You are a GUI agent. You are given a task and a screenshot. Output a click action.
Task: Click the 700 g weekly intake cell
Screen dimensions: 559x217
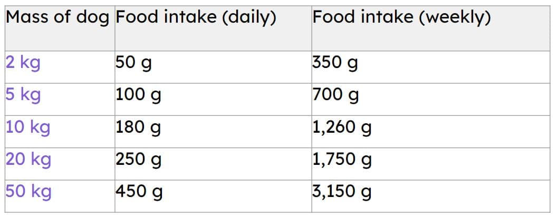335,95
